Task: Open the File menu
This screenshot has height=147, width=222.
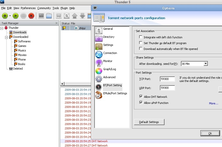Action: tap(3, 8)
